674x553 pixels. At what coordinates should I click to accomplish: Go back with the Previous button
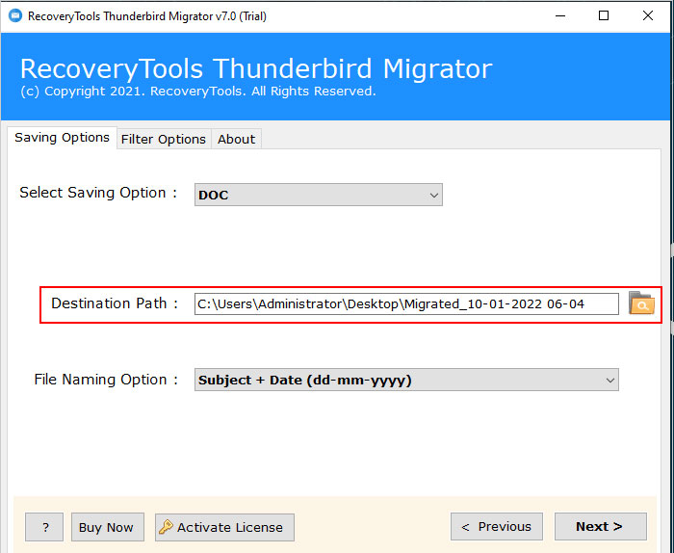[497, 526]
